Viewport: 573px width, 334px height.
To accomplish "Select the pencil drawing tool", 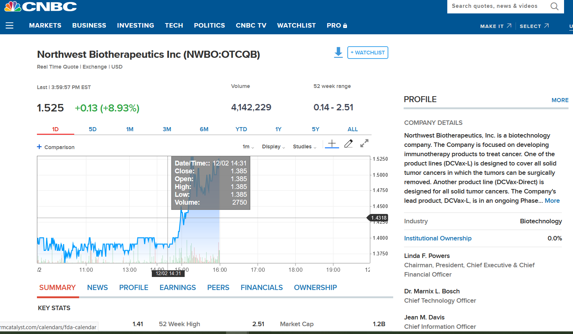I will tap(348, 144).
